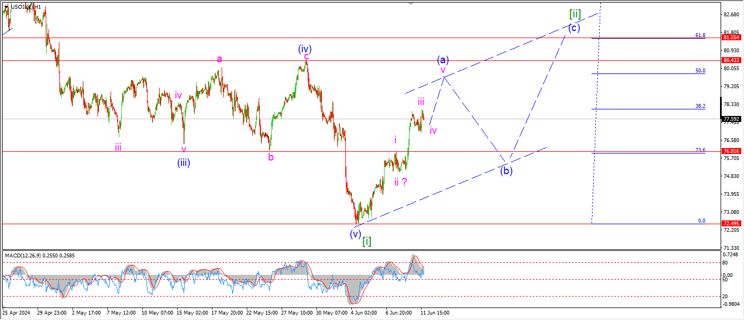Select the green [ii] wave label
Image resolution: width=744 pixels, height=320 pixels.
[x=575, y=14]
